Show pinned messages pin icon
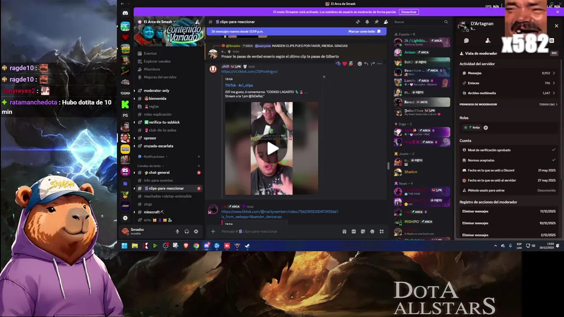The height and width of the screenshot is (317, 564). pyautogui.click(x=376, y=22)
